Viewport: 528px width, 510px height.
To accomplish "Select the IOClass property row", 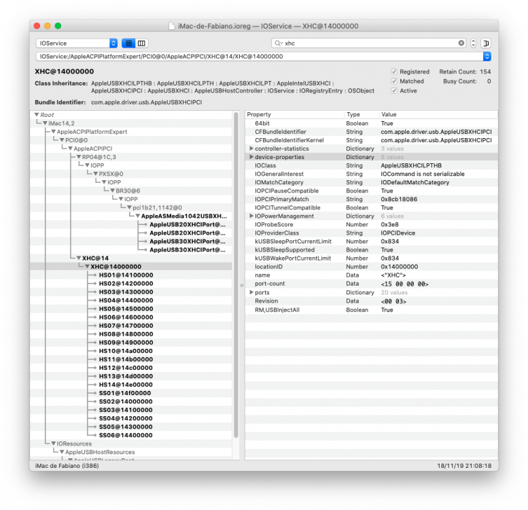I will (x=372, y=165).
